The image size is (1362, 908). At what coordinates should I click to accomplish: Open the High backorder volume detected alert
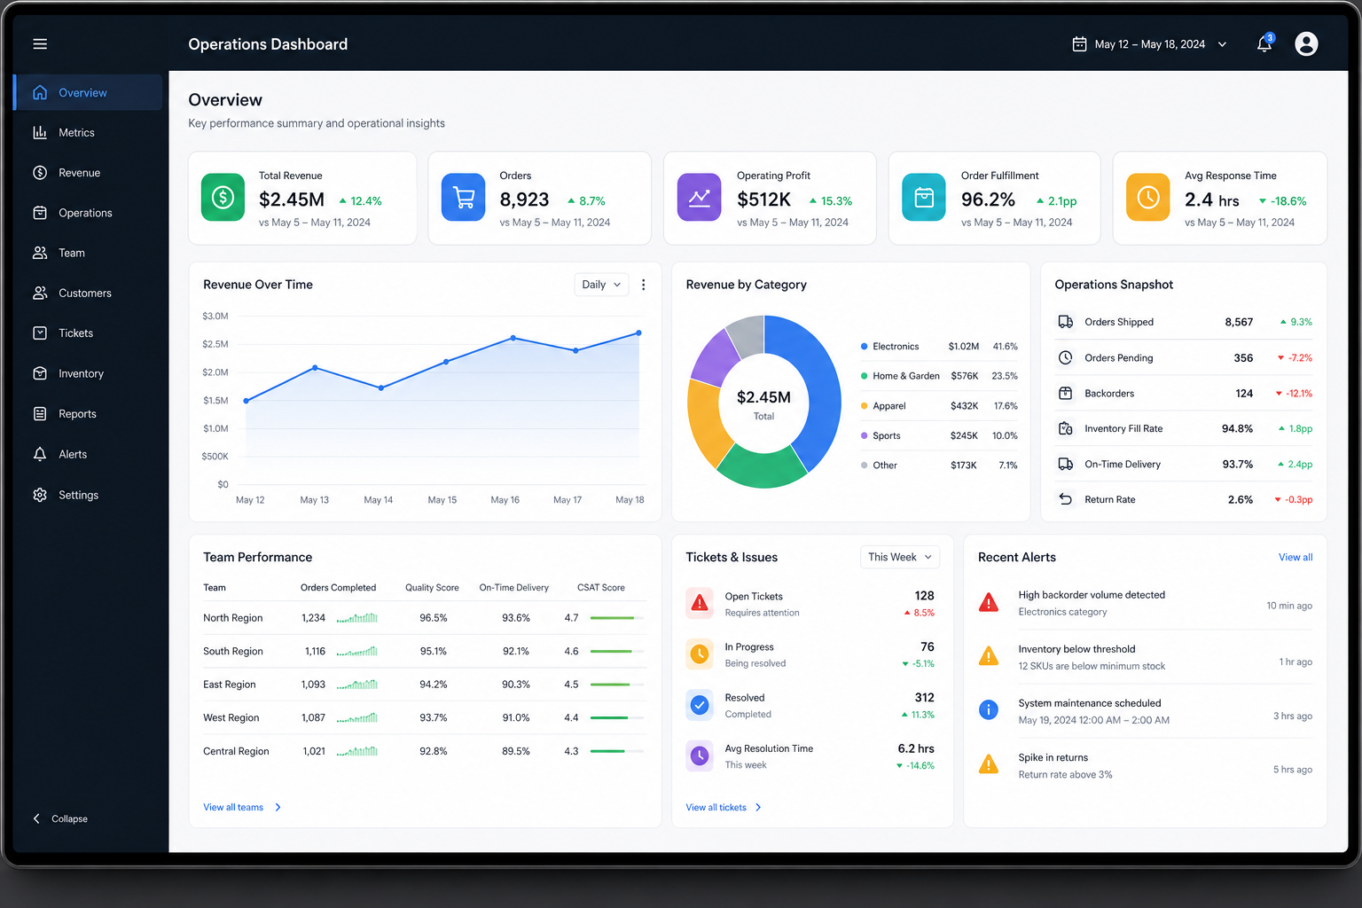[x=1144, y=604]
